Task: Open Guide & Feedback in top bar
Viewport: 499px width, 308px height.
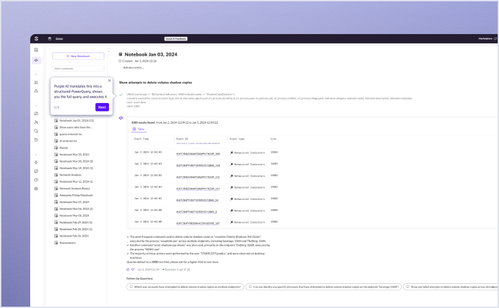Action: click(177, 39)
